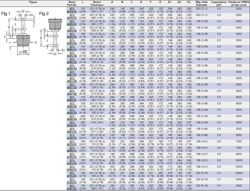Open part 571-4101-01 link
The image size is (250, 191).
(71, 162)
